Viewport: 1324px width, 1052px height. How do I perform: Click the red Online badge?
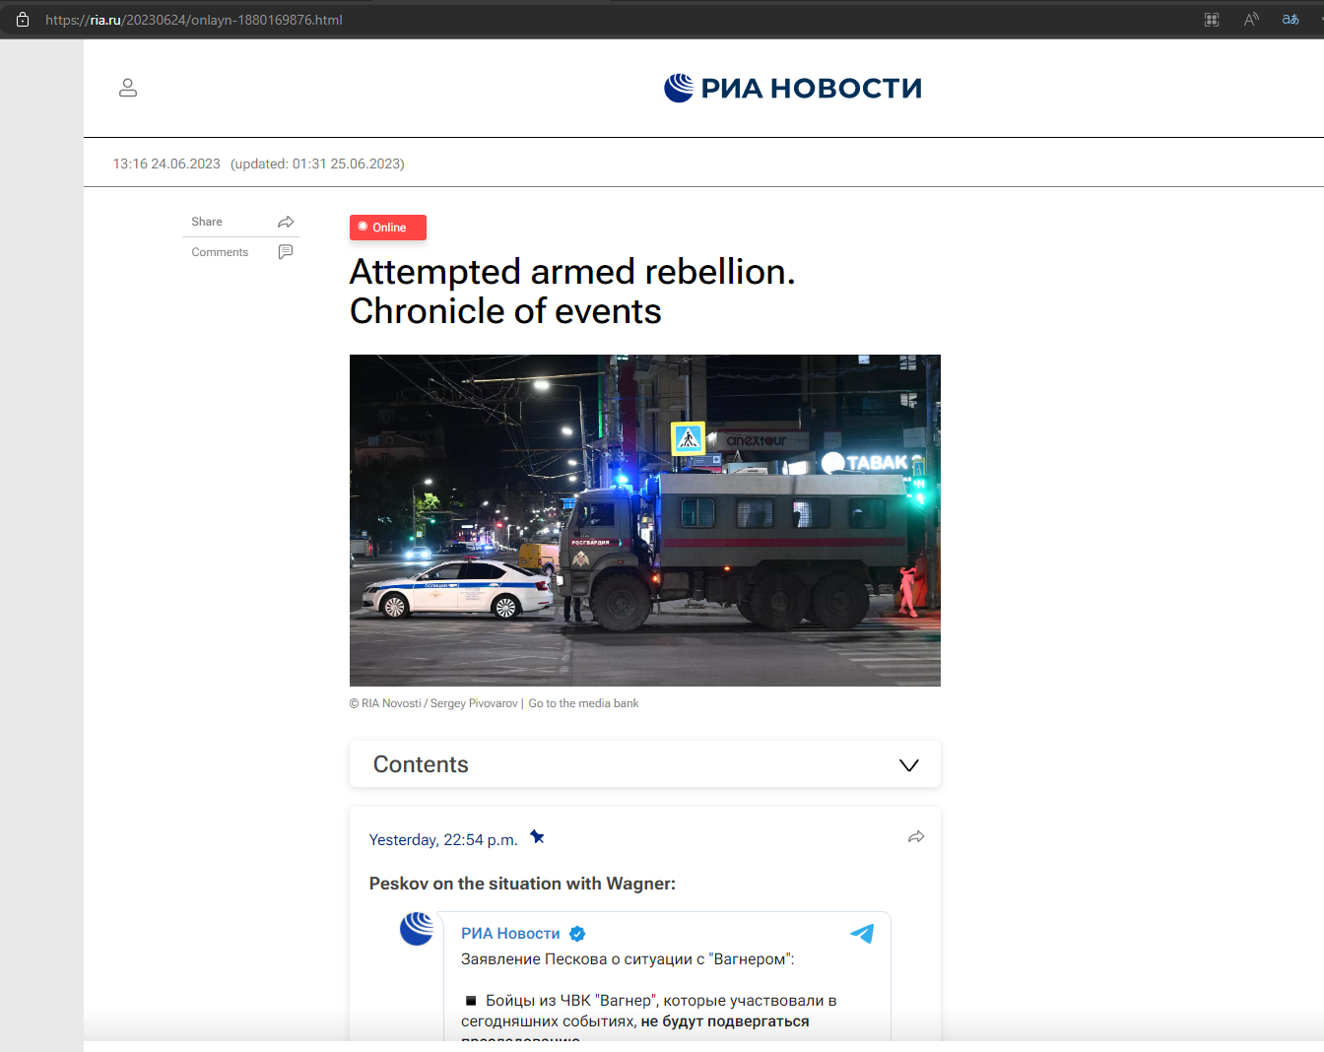pos(388,228)
